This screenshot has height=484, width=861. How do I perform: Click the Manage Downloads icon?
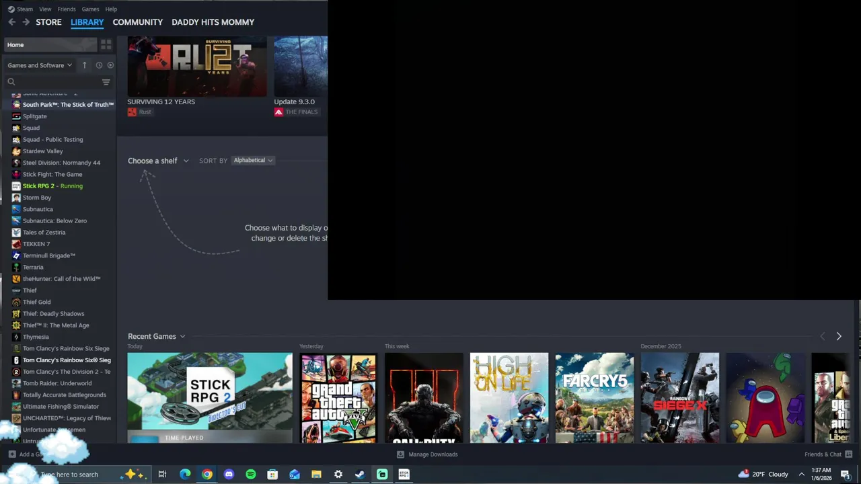[401, 454]
